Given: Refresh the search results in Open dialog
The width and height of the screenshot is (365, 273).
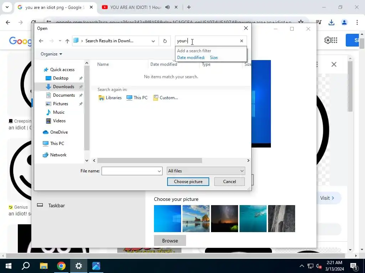Looking at the screenshot, I should [x=165, y=41].
